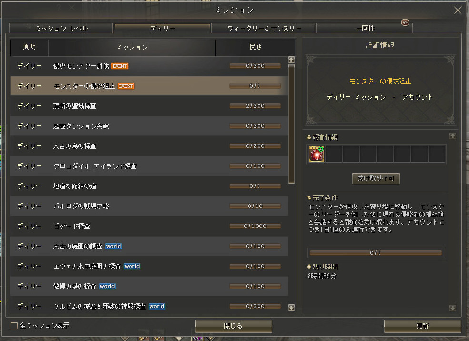Screen dimensions: 469x341
Task: Open the ミッション レベル tab
Action: (61, 28)
